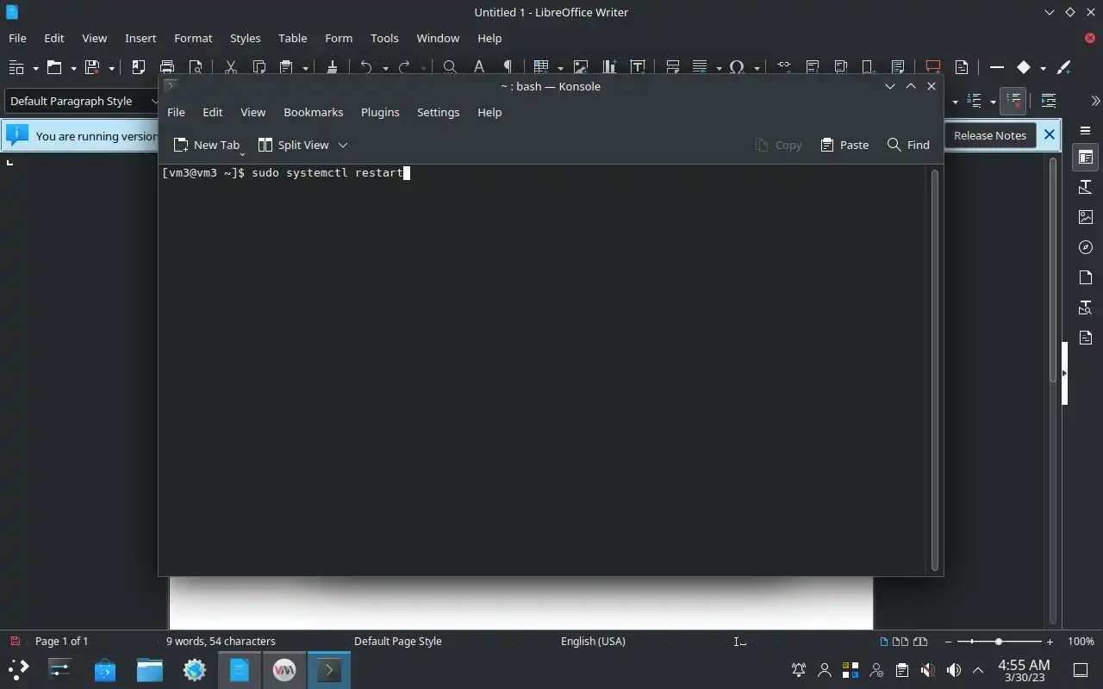
Task: Open the Gallery icon in Writer sidebar
Action: coord(1086,218)
